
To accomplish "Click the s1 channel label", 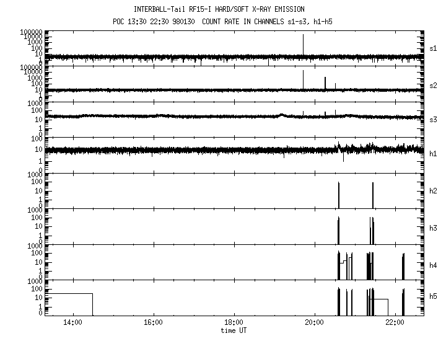I will point(434,48).
